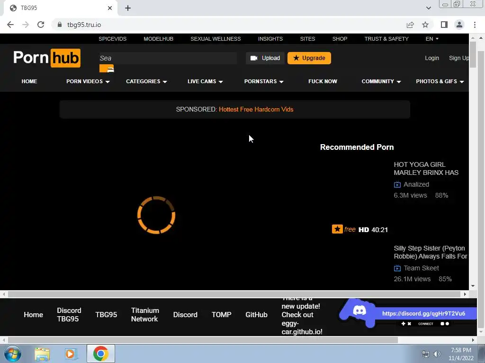Click the camera icon on Upload

(x=254, y=58)
